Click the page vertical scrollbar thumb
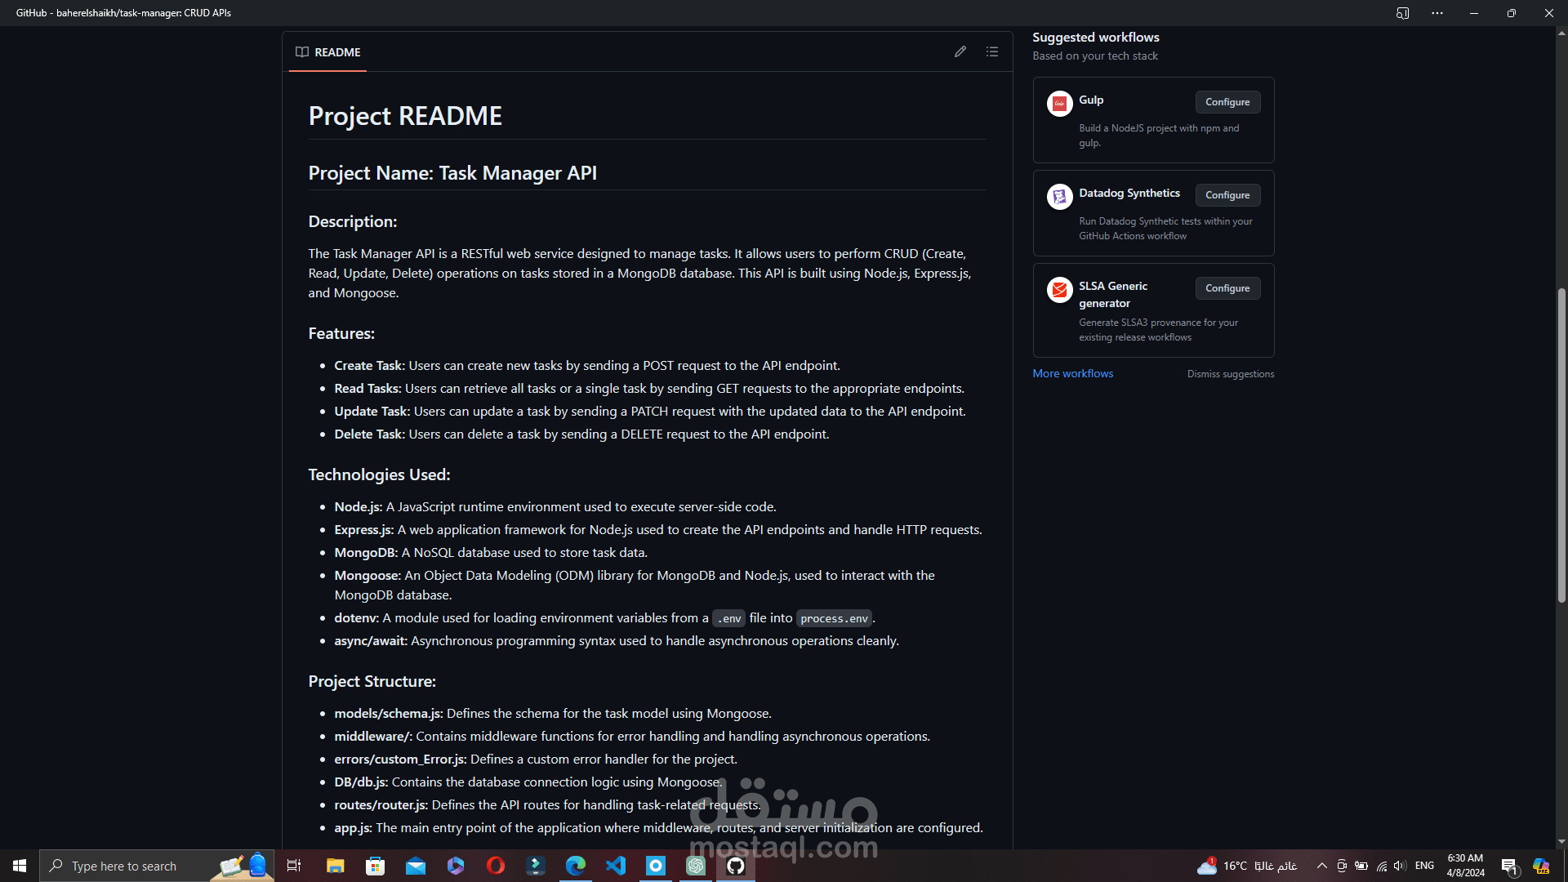 1561,445
